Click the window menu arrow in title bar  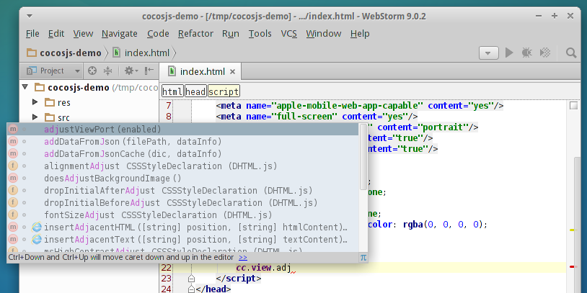coord(30,16)
